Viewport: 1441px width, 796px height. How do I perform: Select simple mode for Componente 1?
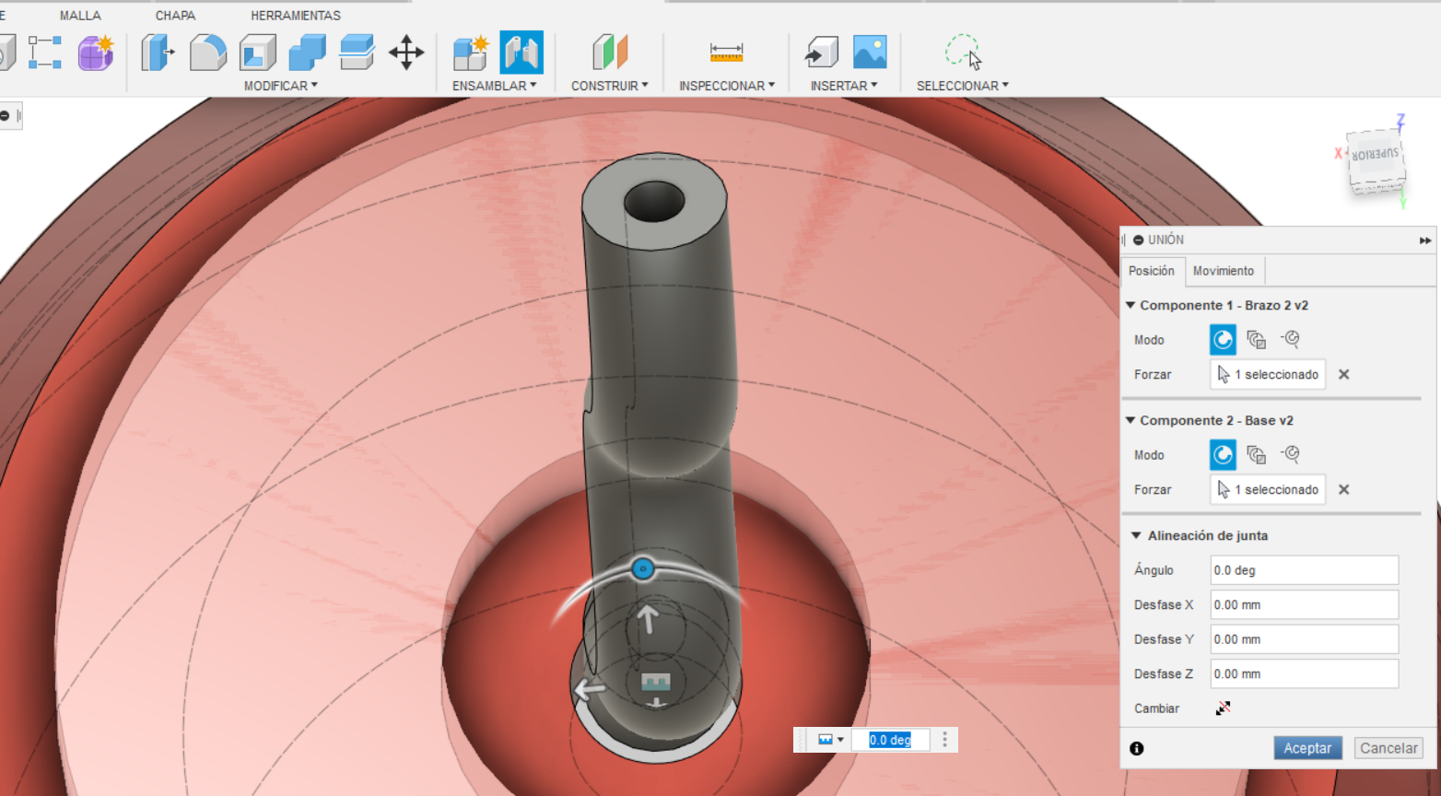tap(1223, 340)
